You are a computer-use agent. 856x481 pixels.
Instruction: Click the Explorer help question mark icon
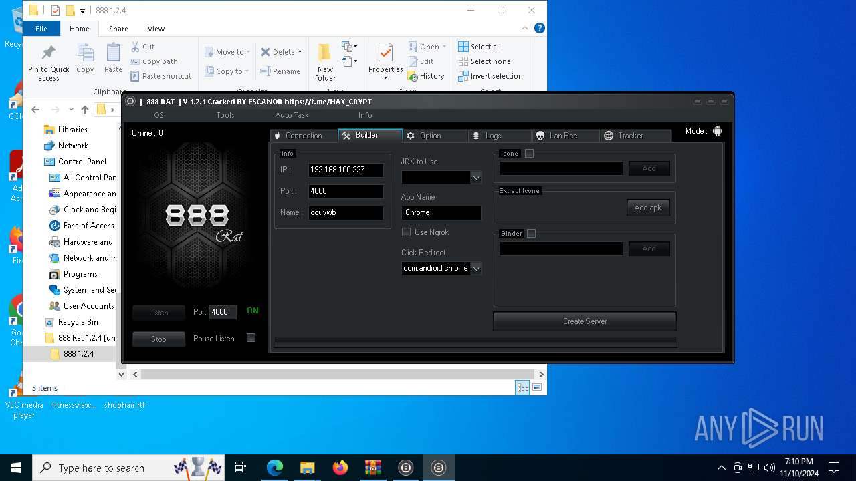(539, 28)
